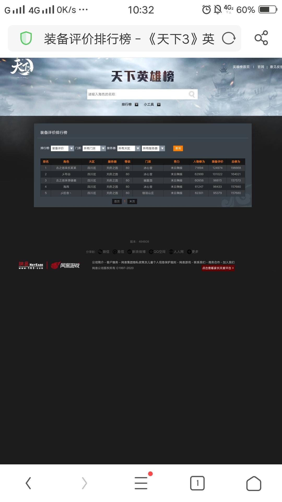Open the tab switcher showing 1
282x502 pixels.
tap(197, 483)
